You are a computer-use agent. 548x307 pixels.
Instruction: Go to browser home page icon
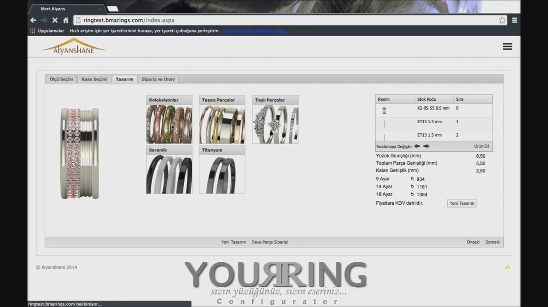coord(66,20)
